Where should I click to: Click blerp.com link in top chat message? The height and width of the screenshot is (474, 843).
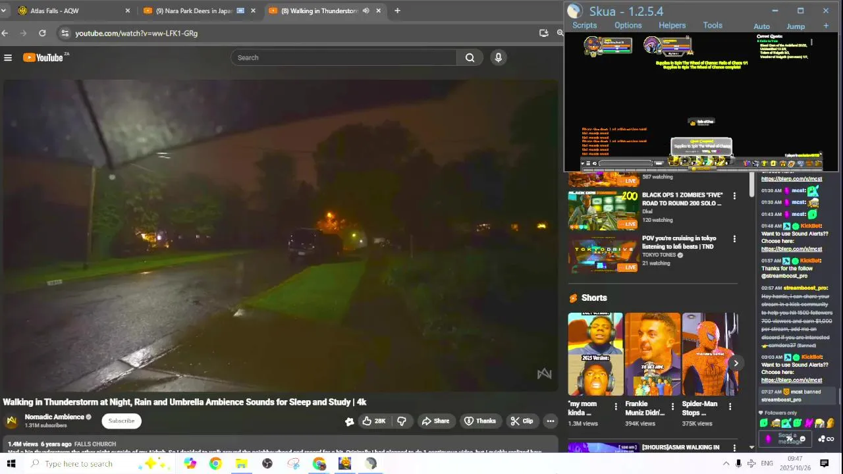click(x=792, y=179)
